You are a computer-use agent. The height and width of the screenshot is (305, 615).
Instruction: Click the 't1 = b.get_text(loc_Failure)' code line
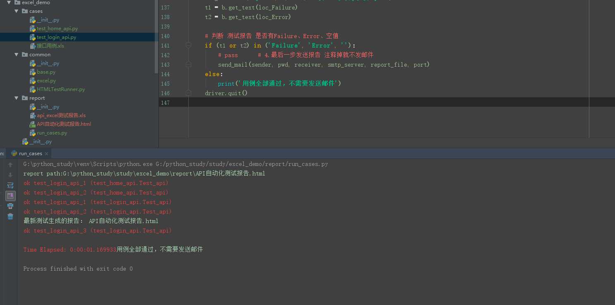click(x=251, y=7)
